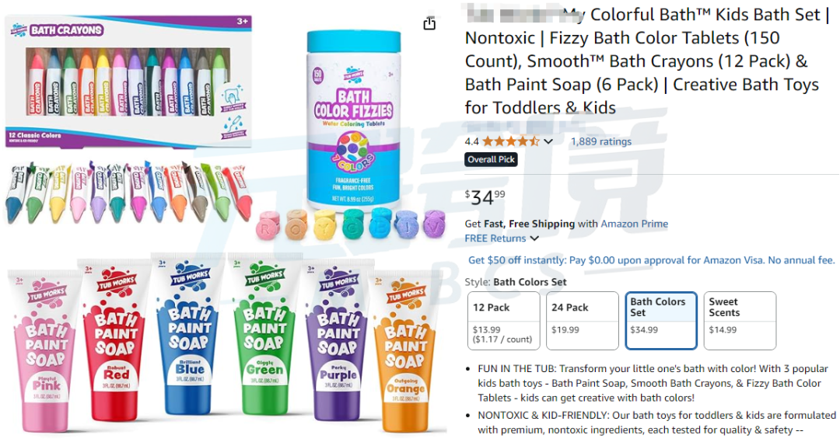The image size is (840, 442).
Task: Expand the rating breakdown chevron
Action: tap(548, 141)
